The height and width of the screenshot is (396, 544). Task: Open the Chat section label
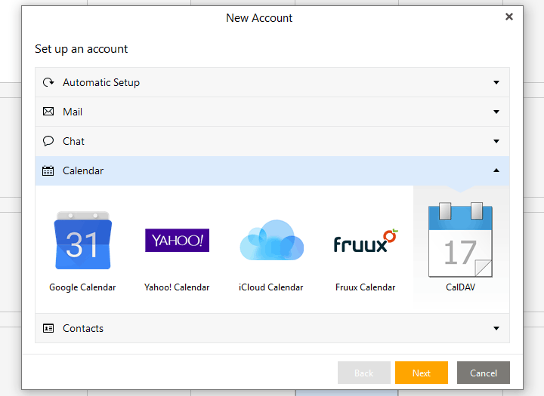pos(73,141)
